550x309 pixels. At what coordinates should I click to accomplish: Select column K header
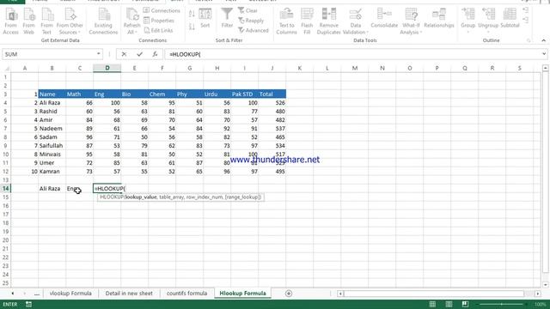[x=300, y=69]
